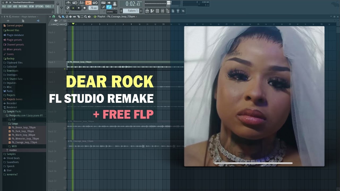Open the playlist options menu arrow

pyautogui.click(x=50, y=17)
